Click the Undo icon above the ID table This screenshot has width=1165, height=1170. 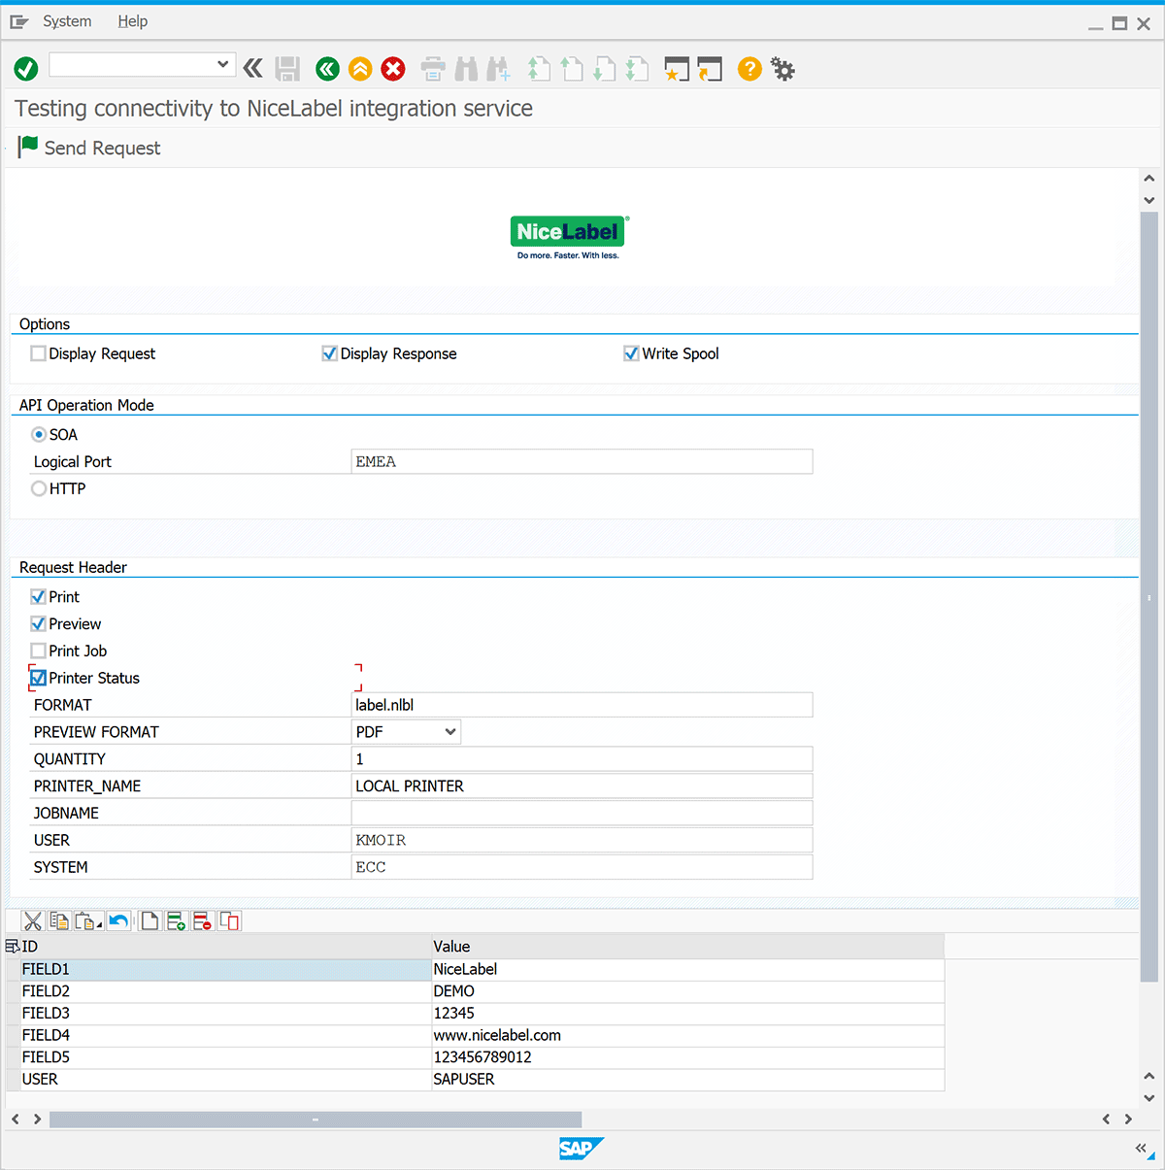tap(119, 920)
